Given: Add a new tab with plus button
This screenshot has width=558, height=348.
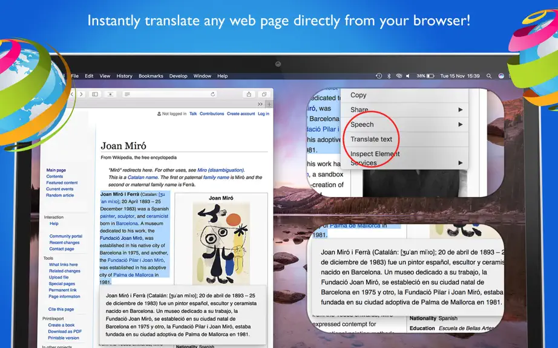Looking at the screenshot, I should click(269, 104).
